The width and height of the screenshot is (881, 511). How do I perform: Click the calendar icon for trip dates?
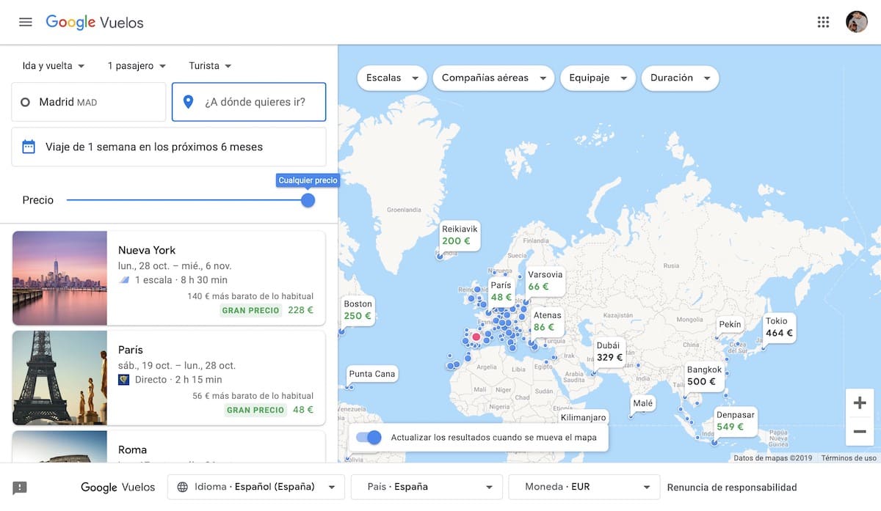(29, 147)
